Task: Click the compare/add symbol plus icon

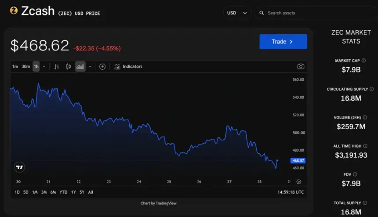Action: point(102,66)
